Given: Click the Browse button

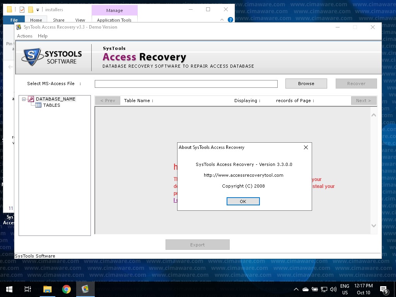Looking at the screenshot, I should point(306,84).
